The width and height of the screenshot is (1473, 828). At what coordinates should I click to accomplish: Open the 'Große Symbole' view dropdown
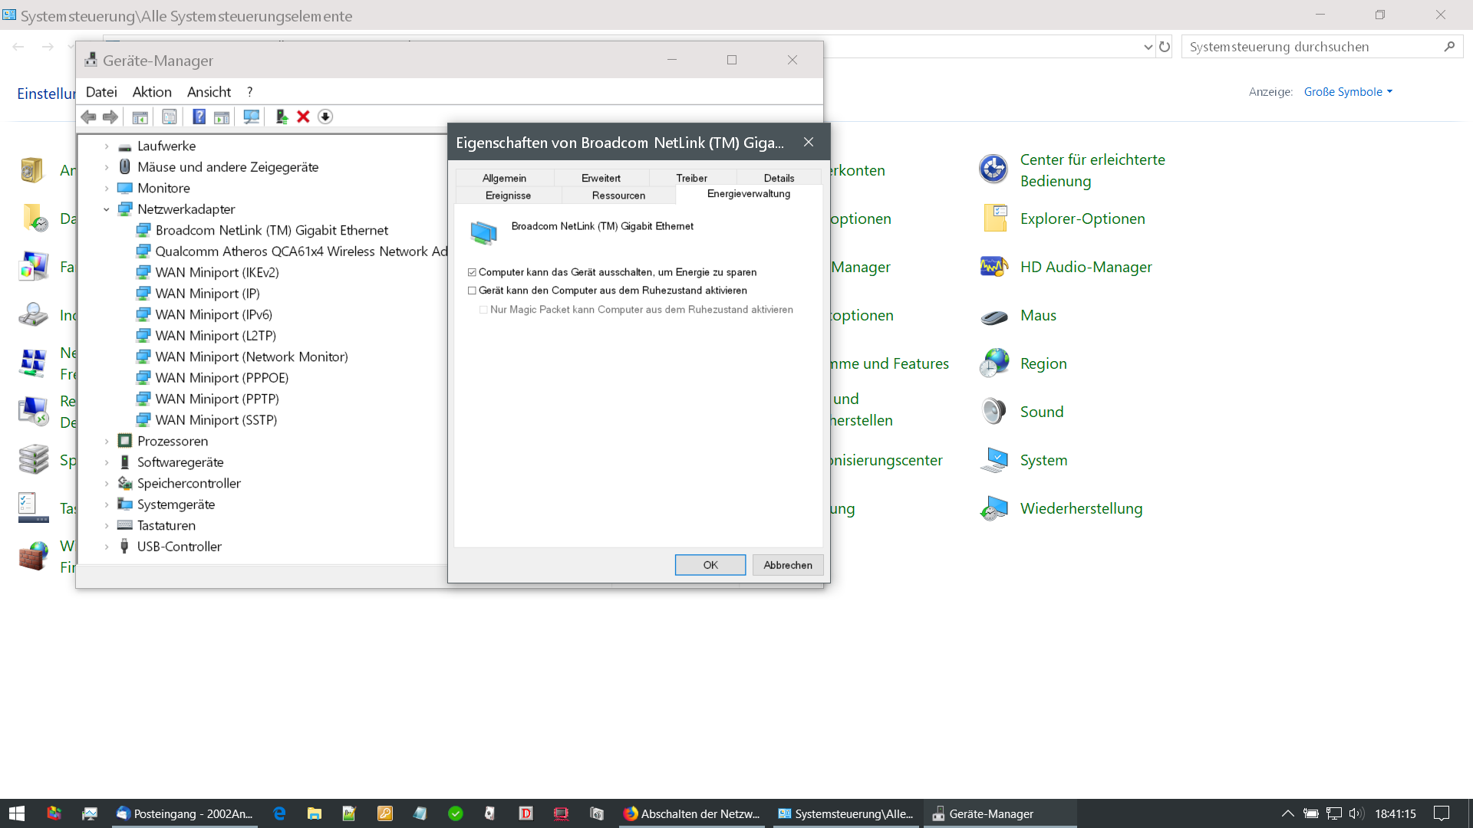1347,92
